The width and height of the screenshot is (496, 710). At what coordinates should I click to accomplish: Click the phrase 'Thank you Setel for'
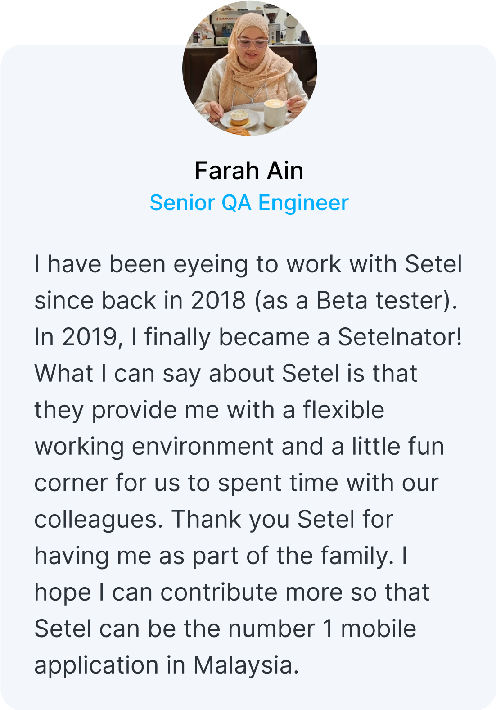coord(282,519)
